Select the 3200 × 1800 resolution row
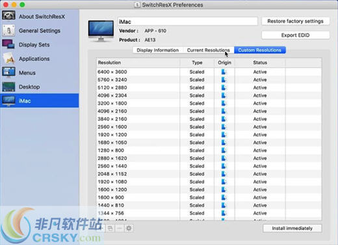The width and height of the screenshot is (338, 245). tap(209, 103)
